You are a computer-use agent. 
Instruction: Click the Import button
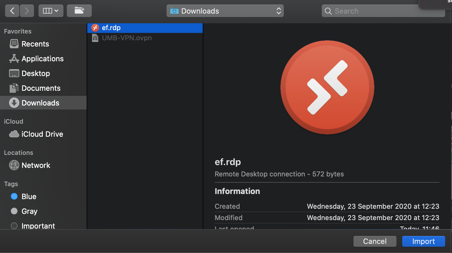click(423, 241)
